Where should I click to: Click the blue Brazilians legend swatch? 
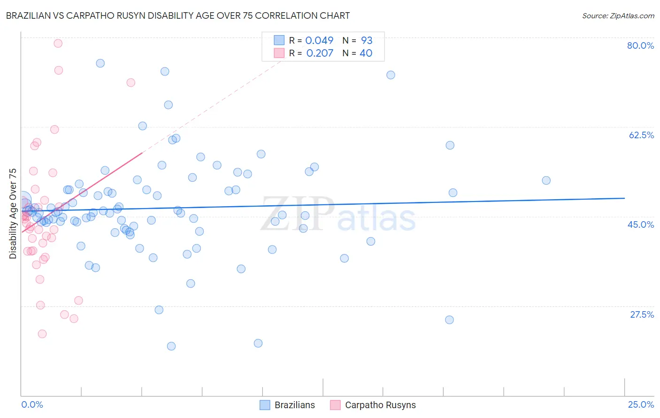pyautogui.click(x=265, y=405)
